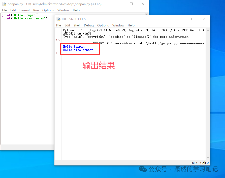Click the first >>> prompt in shell sidebar

point(58,40)
